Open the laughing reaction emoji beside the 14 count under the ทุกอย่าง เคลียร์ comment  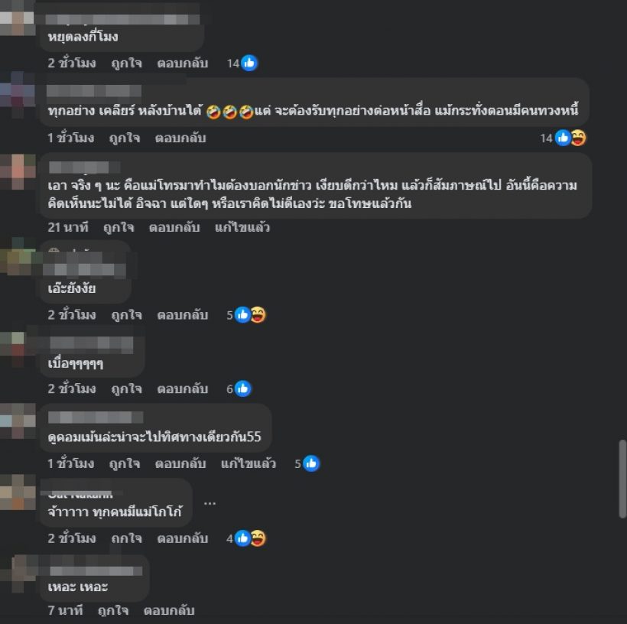pyautogui.click(x=578, y=138)
